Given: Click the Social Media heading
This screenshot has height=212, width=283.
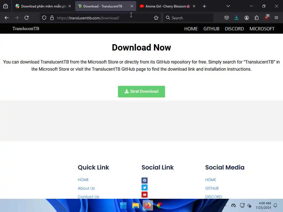Looking at the screenshot, I should pyautogui.click(x=225, y=167).
